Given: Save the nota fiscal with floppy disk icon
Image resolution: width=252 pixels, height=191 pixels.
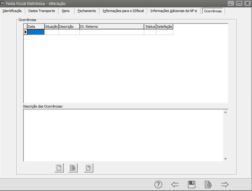Looking at the screenshot, I should point(192,185).
